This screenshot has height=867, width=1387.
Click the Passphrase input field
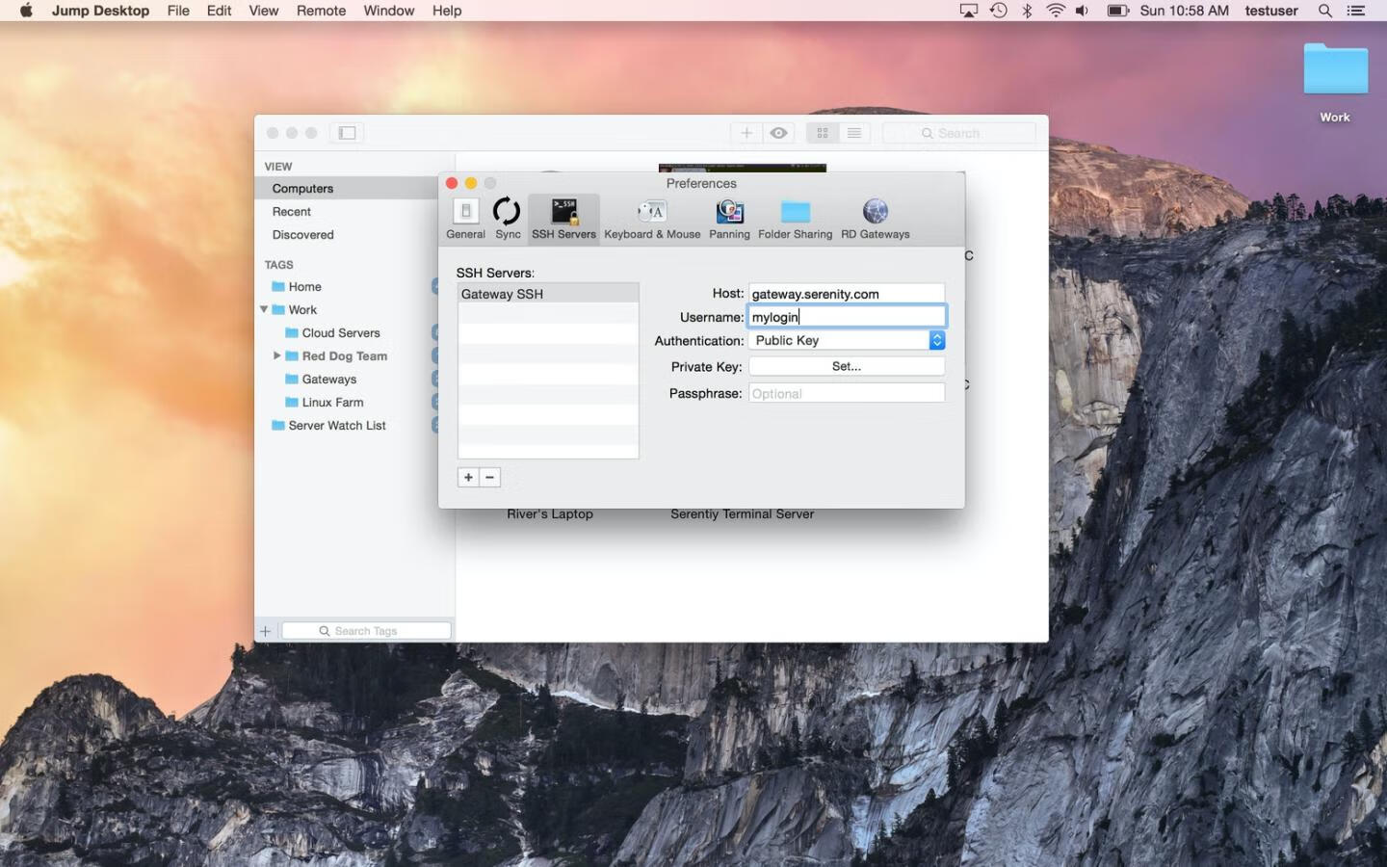click(847, 394)
